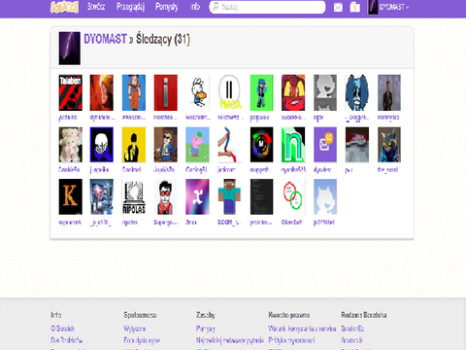Open the Scratch logo home link
466x350 pixels.
point(65,7)
